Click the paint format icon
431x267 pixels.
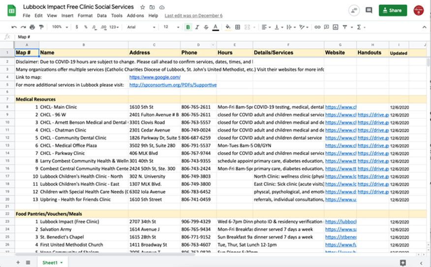(41, 27)
